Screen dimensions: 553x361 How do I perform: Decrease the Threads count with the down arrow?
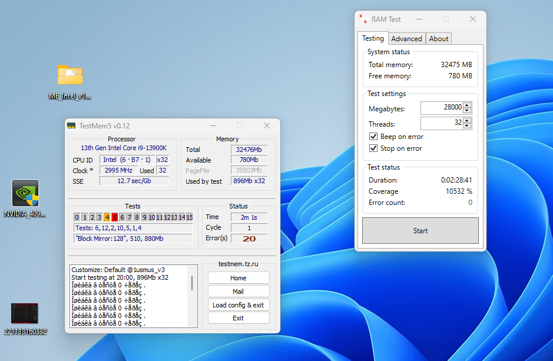pyautogui.click(x=467, y=126)
